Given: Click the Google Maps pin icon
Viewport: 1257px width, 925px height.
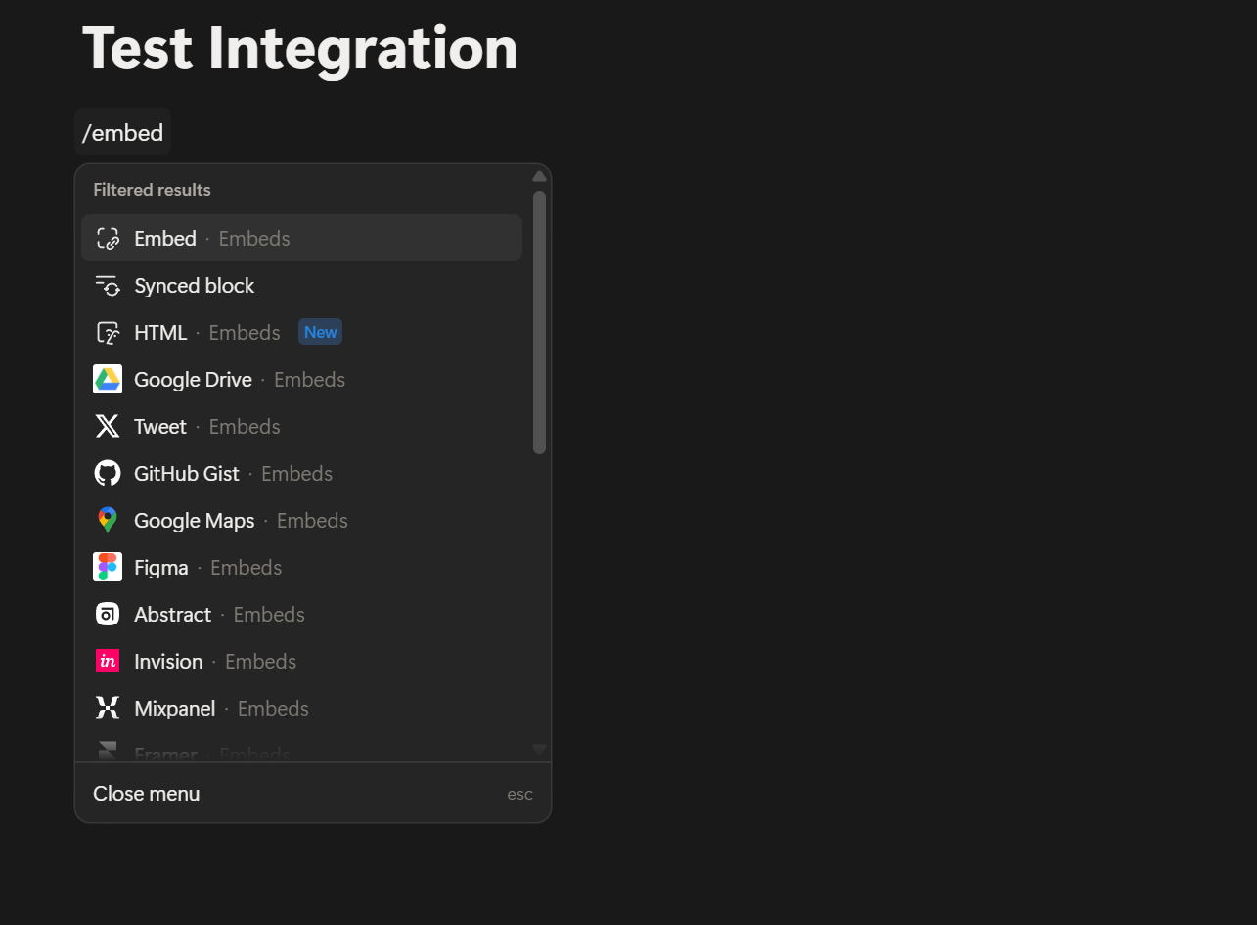Looking at the screenshot, I should (x=108, y=520).
